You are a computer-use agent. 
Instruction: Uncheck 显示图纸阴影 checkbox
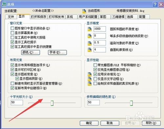17,78
